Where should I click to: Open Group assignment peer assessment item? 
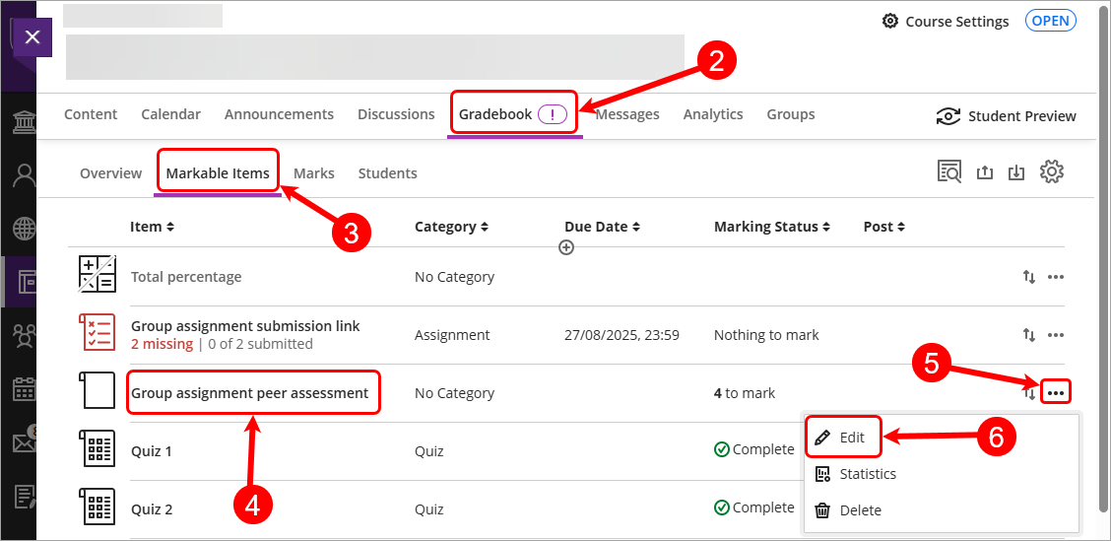click(x=250, y=393)
